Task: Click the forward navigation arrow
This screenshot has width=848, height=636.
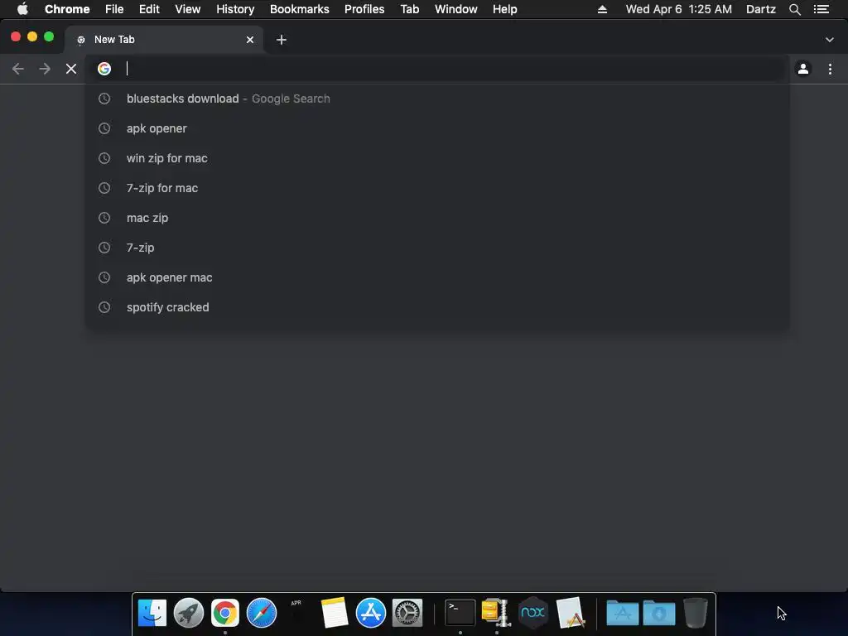Action: [x=45, y=69]
